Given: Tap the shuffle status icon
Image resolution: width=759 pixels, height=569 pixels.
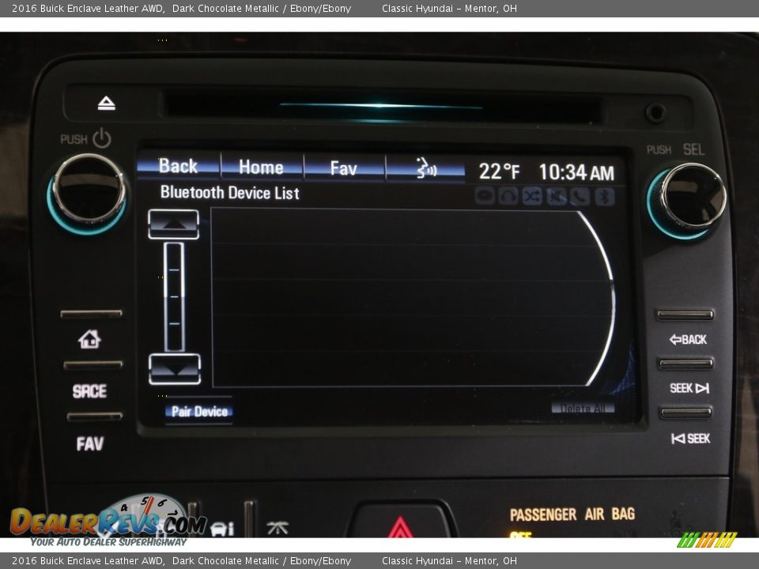Looking at the screenshot, I should pos(532,197).
